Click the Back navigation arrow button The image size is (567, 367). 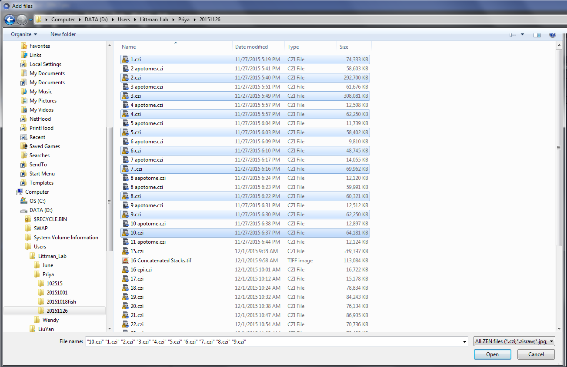pos(10,20)
